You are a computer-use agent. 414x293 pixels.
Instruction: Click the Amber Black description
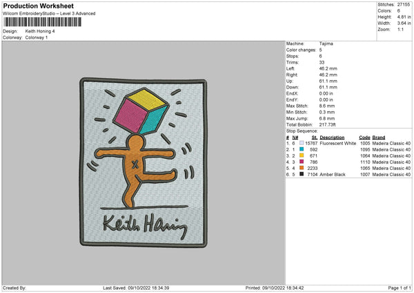point(333,175)
